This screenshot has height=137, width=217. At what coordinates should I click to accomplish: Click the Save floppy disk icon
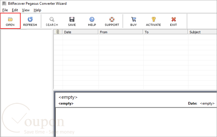point(72,19)
